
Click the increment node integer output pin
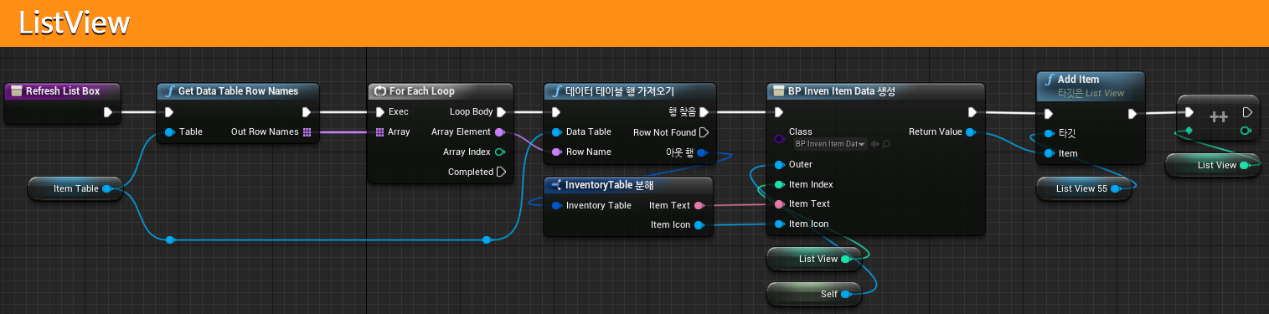(1246, 131)
